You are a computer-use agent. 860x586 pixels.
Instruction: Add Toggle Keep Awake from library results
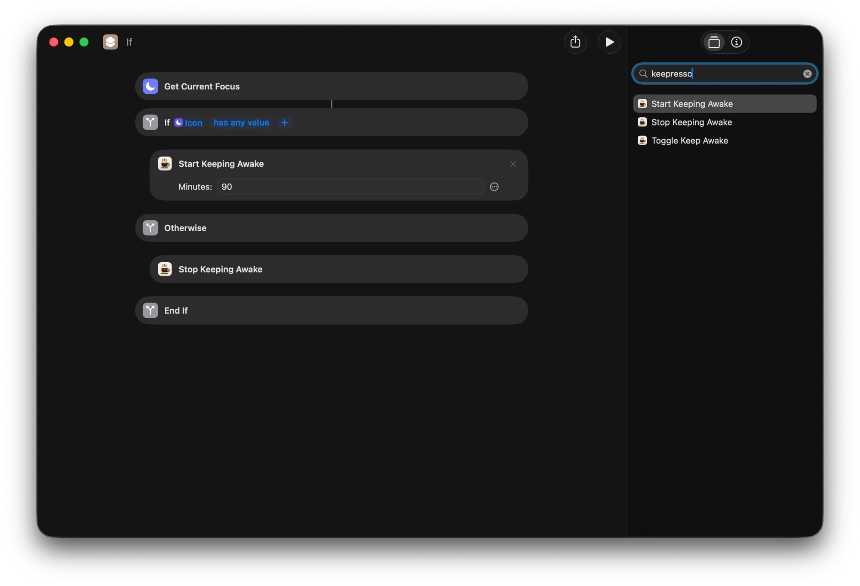pos(725,141)
